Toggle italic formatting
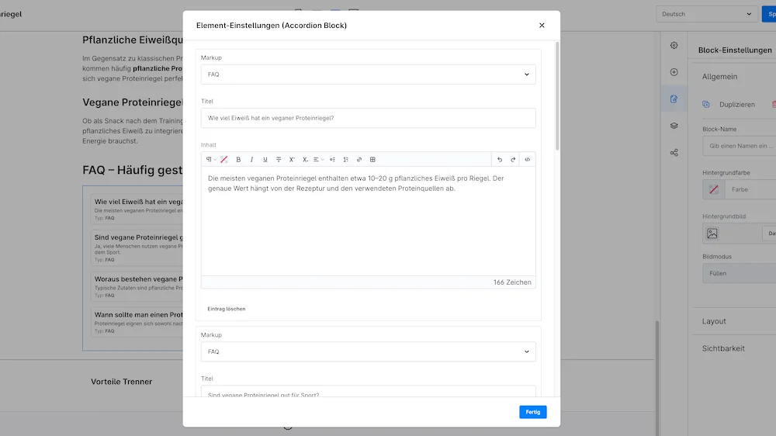 [x=251, y=159]
